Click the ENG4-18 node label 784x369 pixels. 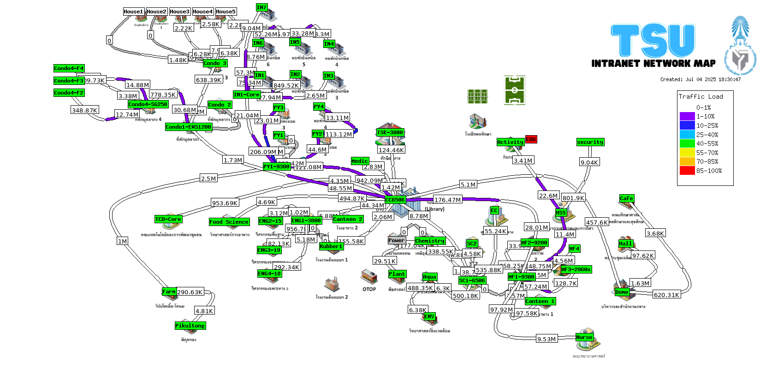[269, 274]
